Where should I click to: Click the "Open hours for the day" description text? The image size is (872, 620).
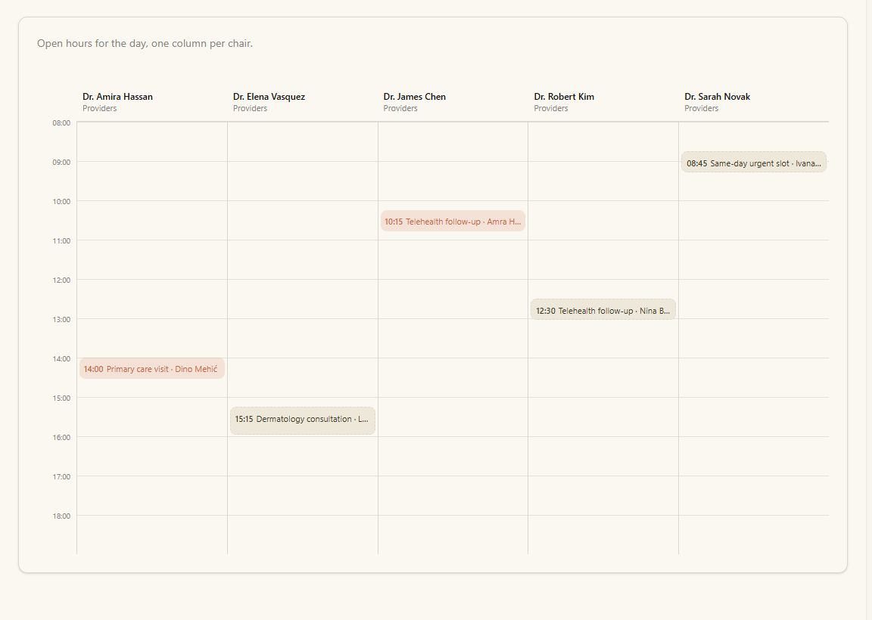click(145, 43)
